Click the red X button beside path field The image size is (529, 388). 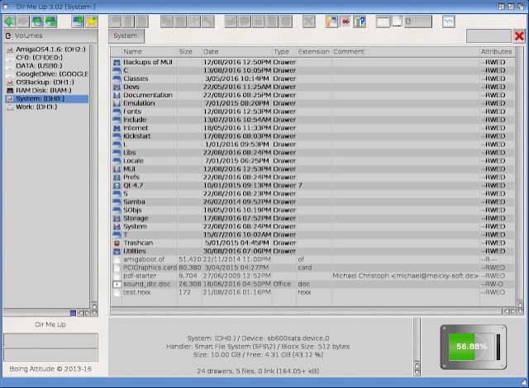pos(519,36)
